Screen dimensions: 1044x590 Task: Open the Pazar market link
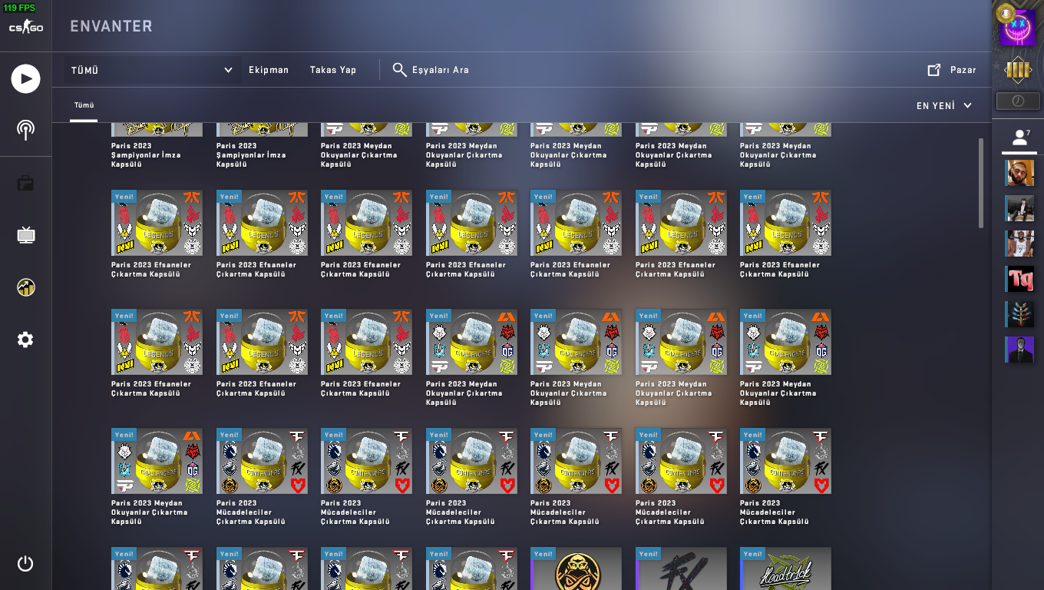tap(952, 70)
